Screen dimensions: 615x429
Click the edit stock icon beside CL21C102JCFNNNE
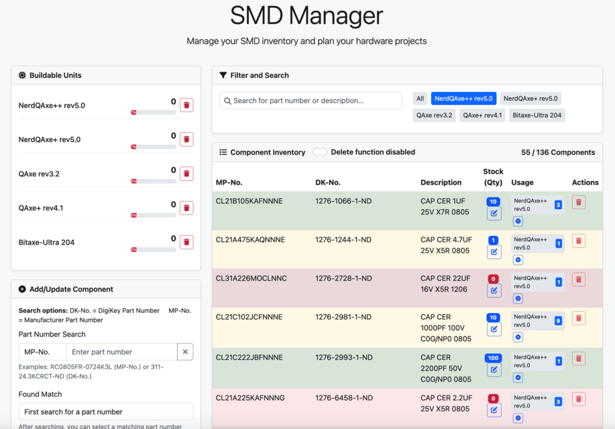494,328
